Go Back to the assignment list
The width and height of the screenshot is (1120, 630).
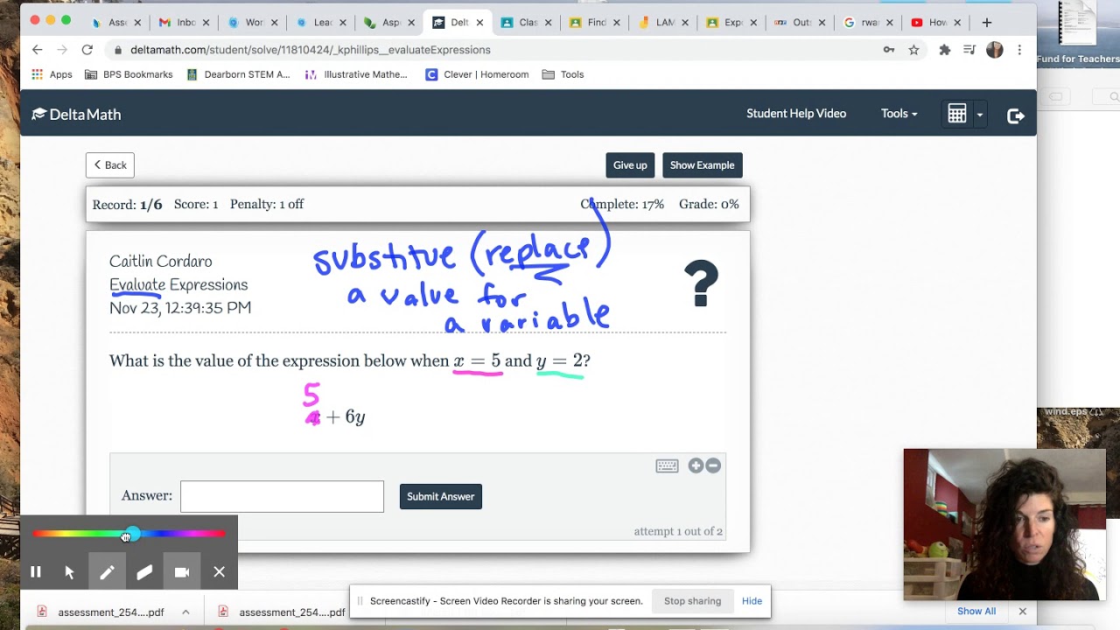pos(110,164)
